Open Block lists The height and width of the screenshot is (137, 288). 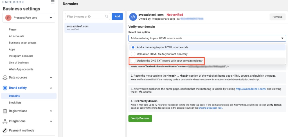point(15,102)
